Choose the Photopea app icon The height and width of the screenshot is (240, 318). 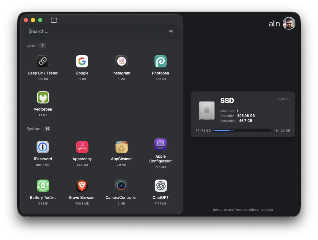pos(161,62)
